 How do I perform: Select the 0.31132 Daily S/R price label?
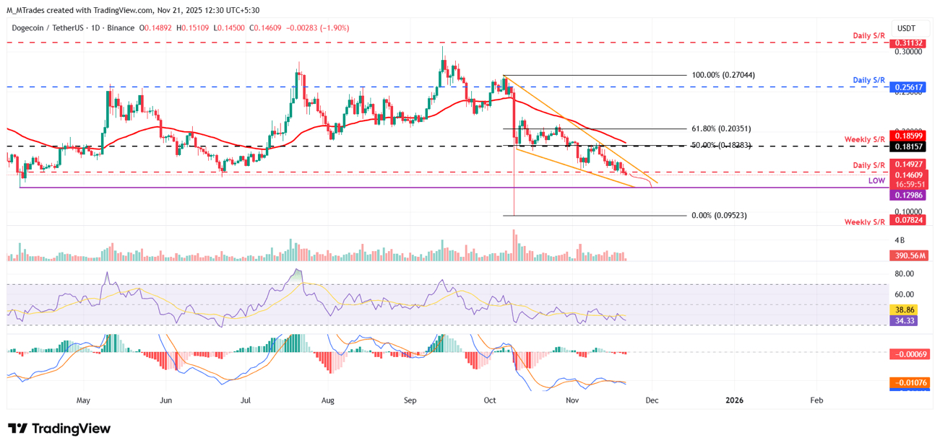coord(906,43)
